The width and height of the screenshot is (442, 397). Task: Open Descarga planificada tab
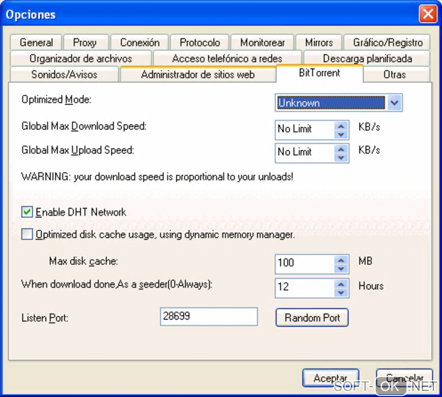coord(367,58)
